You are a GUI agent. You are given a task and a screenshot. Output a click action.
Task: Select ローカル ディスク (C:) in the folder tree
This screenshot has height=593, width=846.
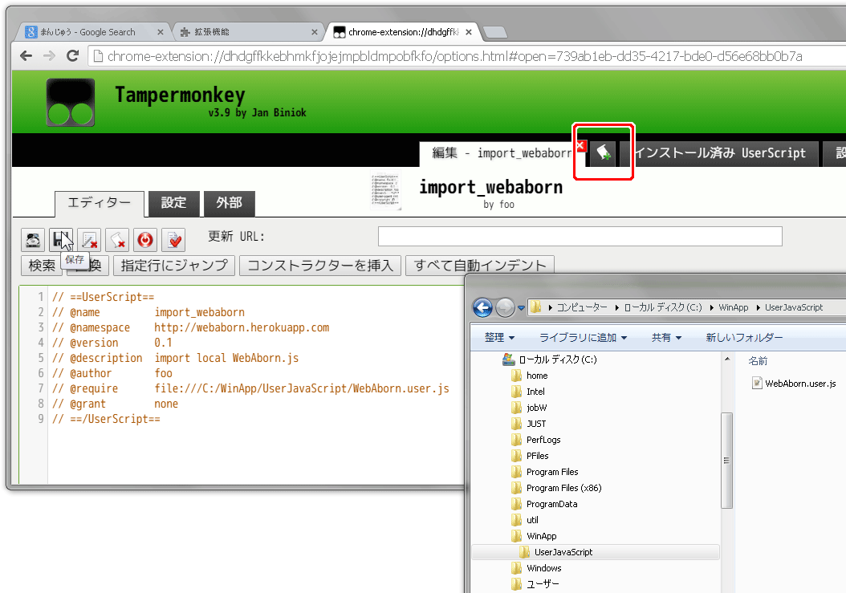tap(551, 359)
